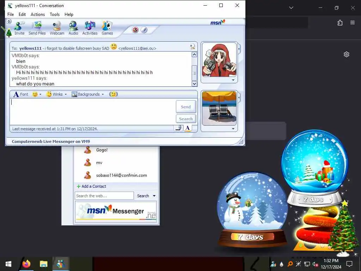Open the Tools menu
Viewport: 361px width, 271px height.
coord(55,14)
